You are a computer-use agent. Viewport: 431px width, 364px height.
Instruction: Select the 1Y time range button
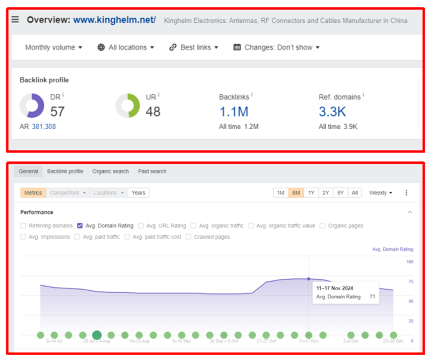point(311,193)
